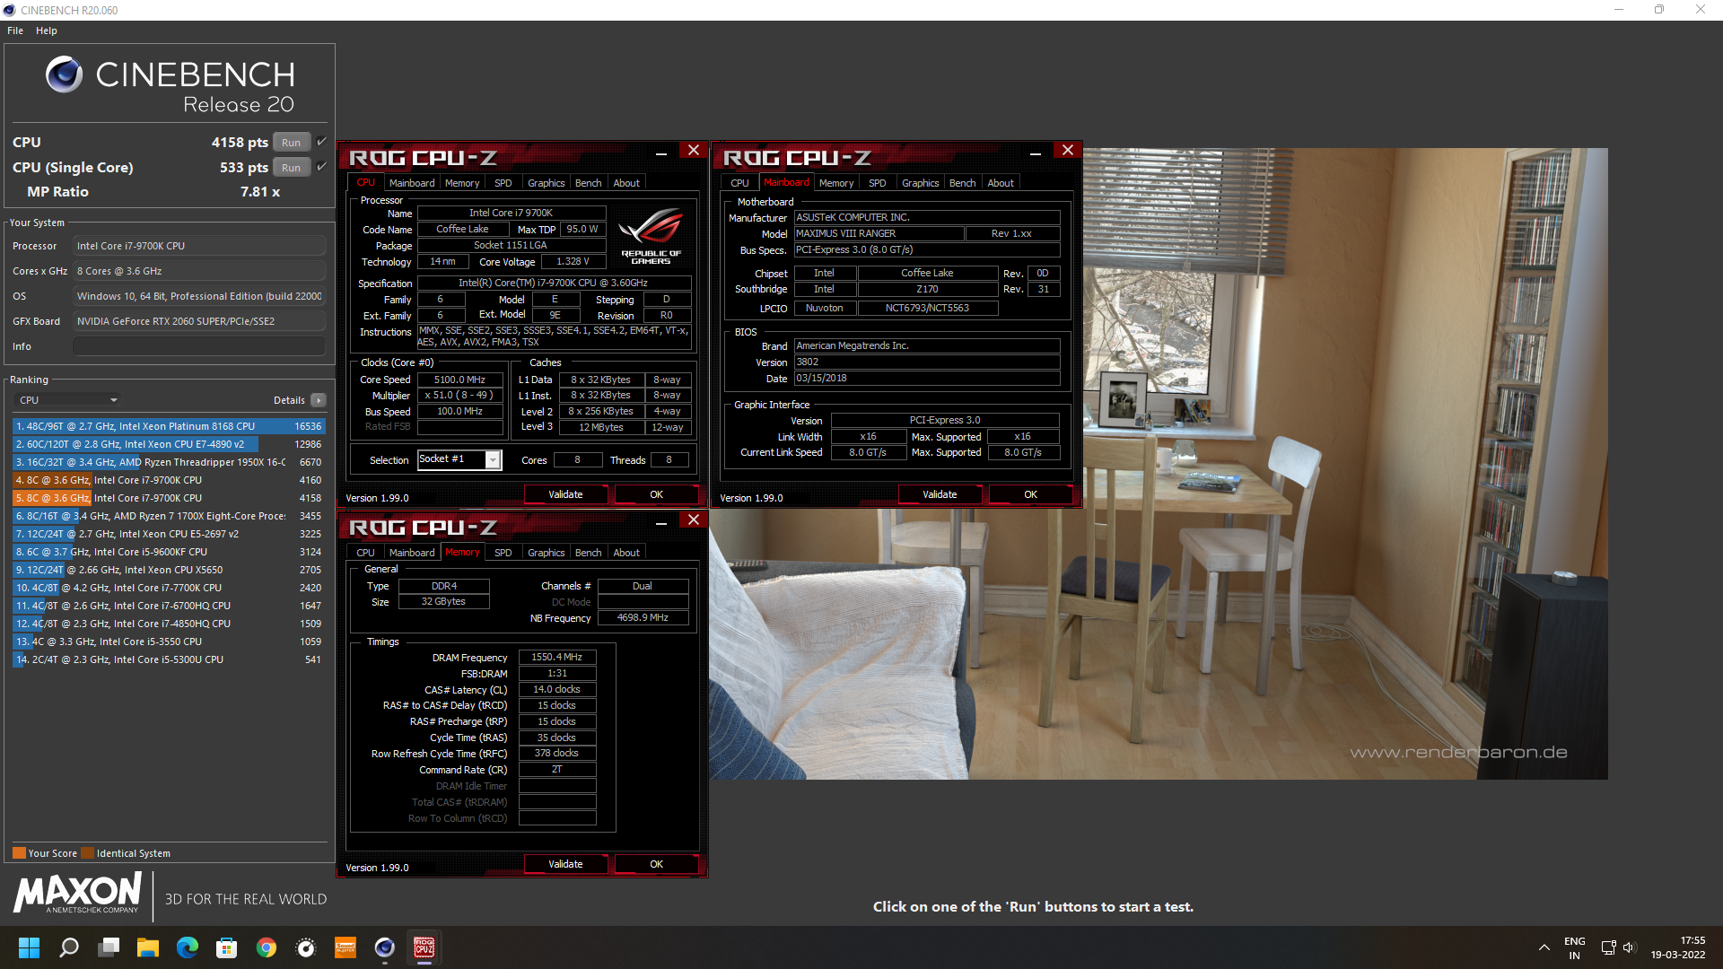Click Validate button in Memory CPU-Z window
1723x969 pixels.
(564, 864)
